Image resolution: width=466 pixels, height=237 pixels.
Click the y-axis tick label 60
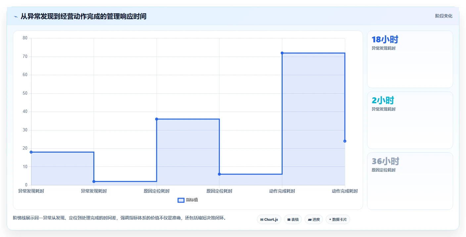25,75
